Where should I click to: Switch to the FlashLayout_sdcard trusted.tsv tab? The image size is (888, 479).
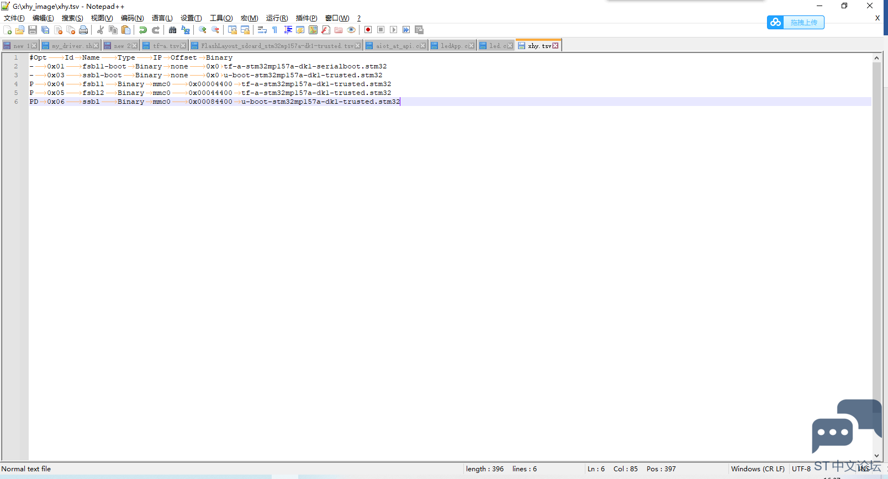pos(276,46)
